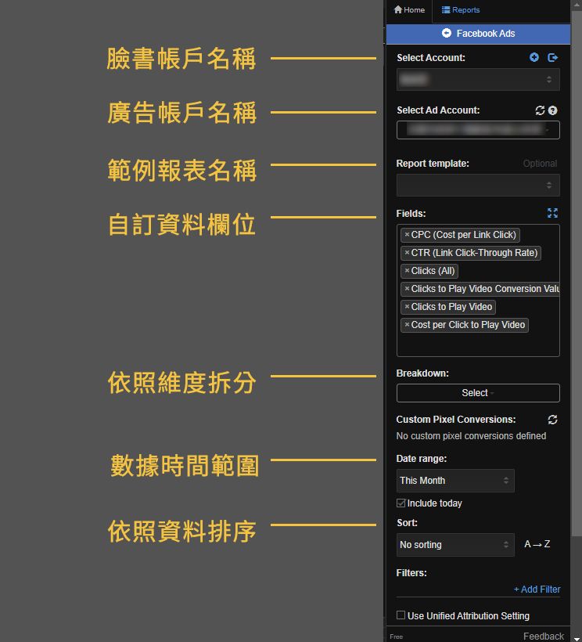Image resolution: width=582 pixels, height=642 pixels.
Task: Click the No custom pixel conversions defined text
Action: pyautogui.click(x=471, y=436)
